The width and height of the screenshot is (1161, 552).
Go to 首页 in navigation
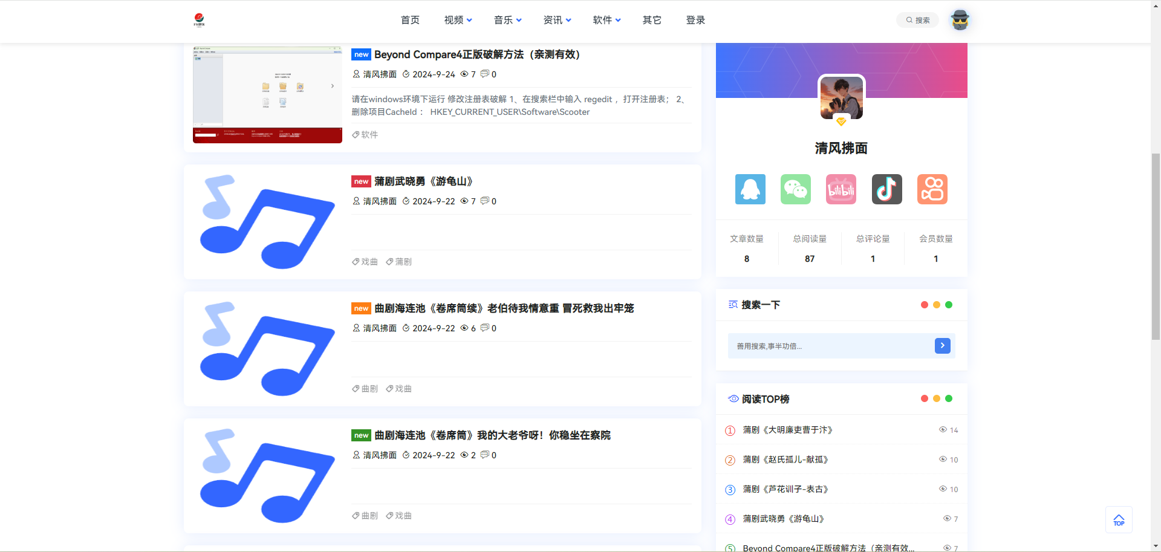point(410,20)
